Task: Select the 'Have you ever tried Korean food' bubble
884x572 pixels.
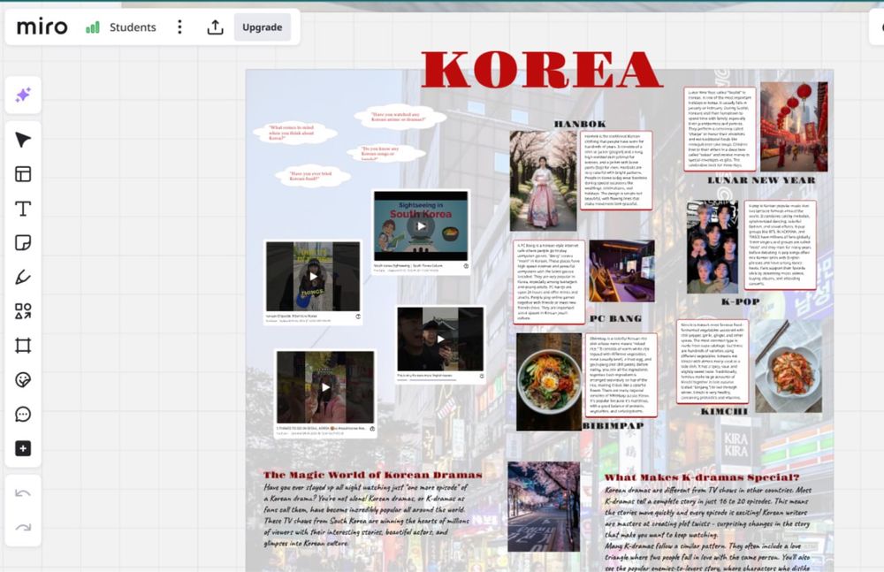Action: (312, 176)
